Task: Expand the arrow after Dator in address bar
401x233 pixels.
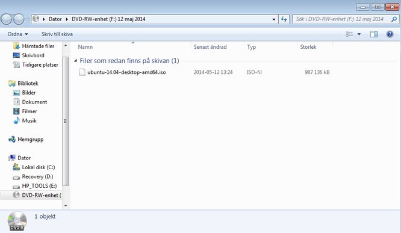Action: coord(67,19)
